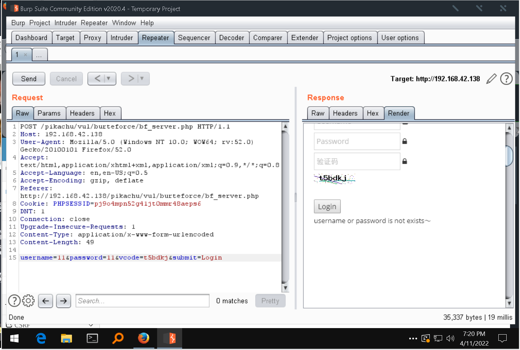Go to next search match arrow
520x350 pixels.
(63, 301)
